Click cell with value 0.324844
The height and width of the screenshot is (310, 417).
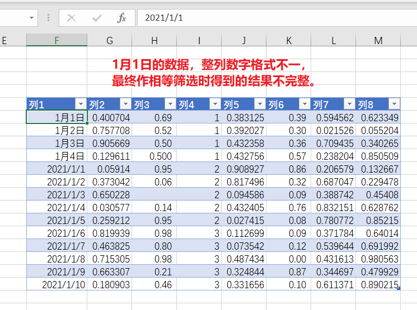(244, 272)
